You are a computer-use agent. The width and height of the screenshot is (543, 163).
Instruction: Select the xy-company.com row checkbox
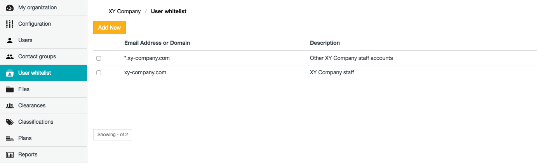[99, 73]
